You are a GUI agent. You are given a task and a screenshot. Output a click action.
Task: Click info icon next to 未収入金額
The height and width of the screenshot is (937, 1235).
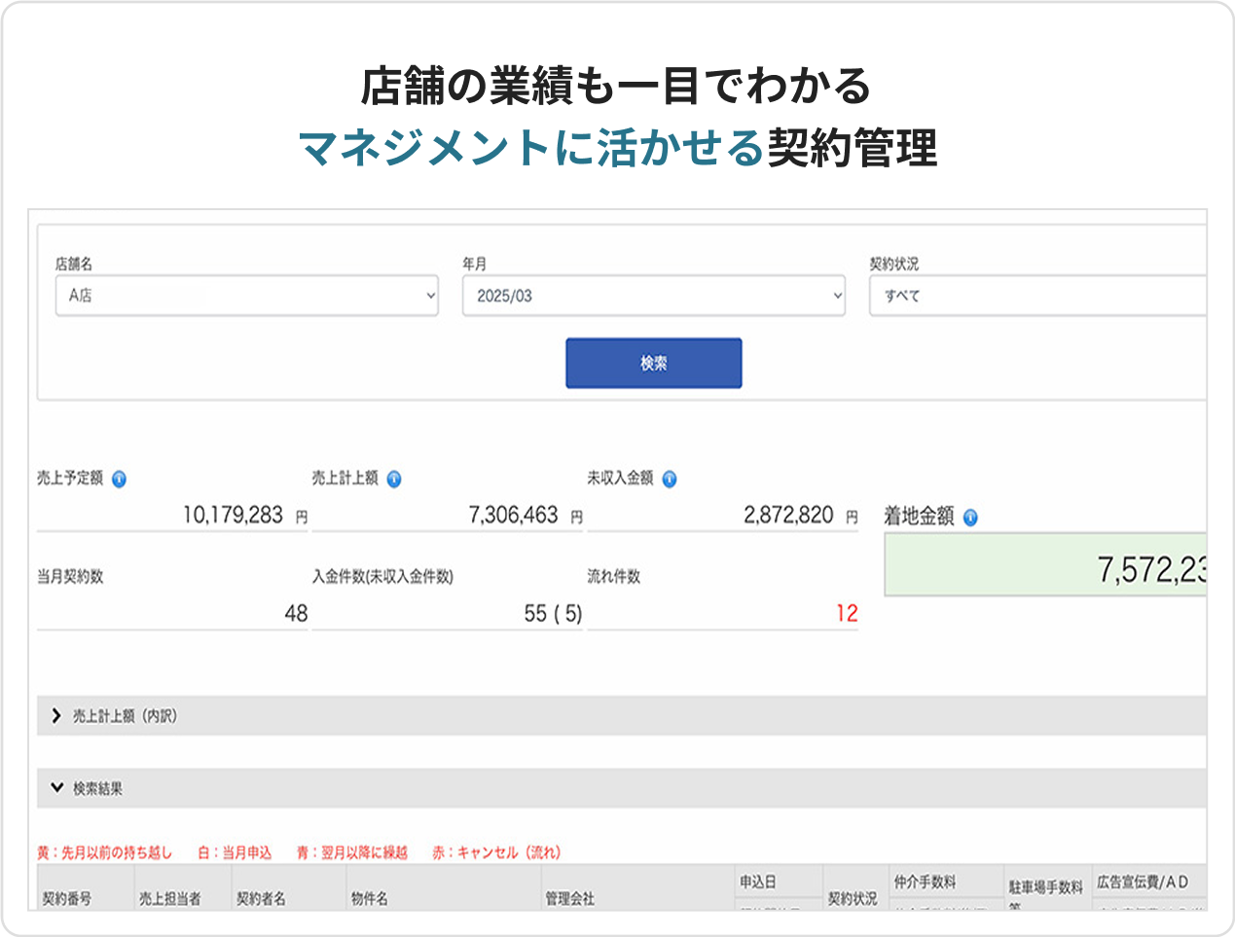tap(670, 479)
